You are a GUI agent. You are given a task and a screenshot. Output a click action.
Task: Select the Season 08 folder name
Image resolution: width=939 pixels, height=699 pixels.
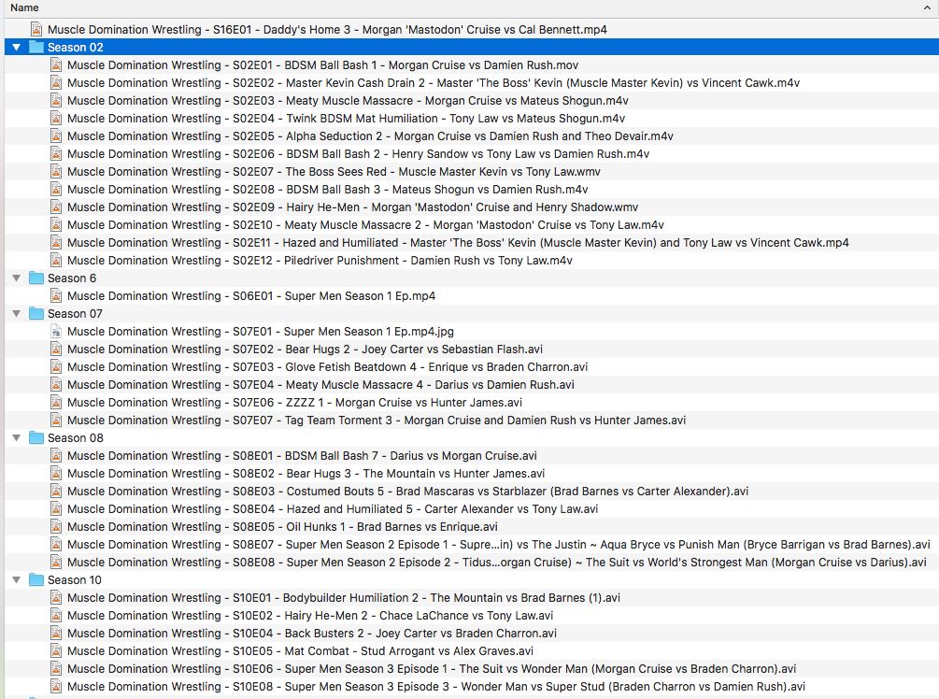[x=76, y=438]
